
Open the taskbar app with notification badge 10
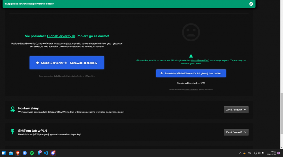(x=39, y=153)
